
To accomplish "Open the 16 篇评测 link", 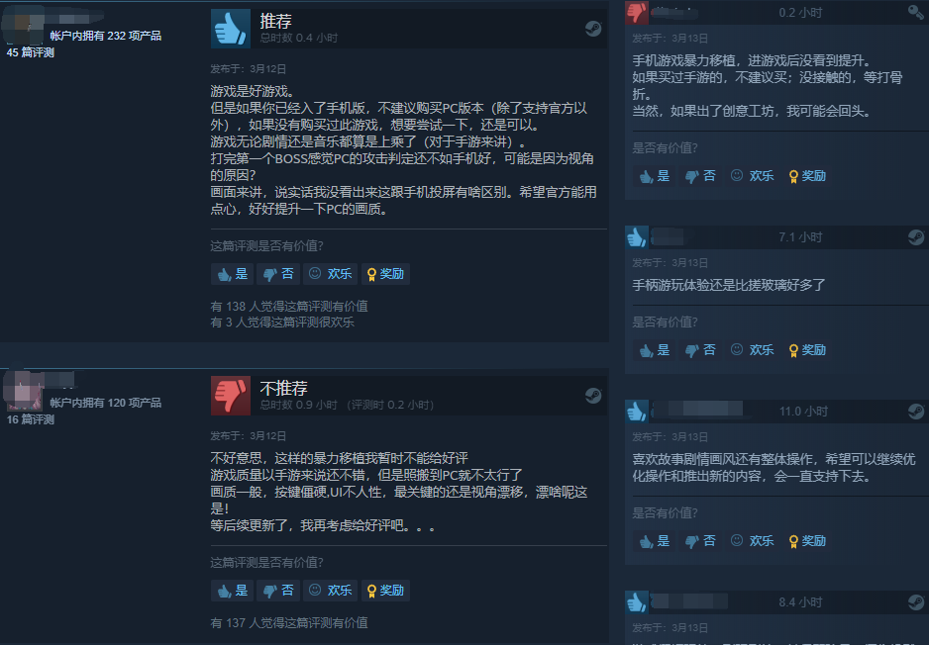I will [31, 419].
